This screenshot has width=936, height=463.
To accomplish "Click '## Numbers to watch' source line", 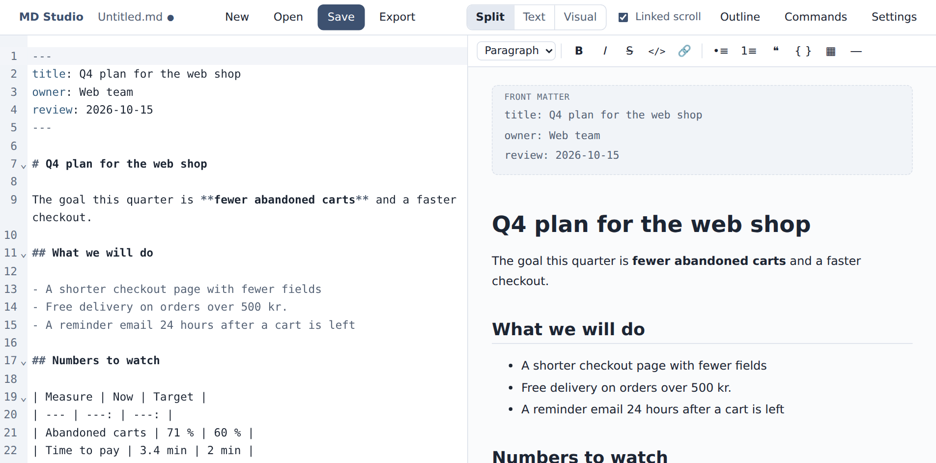I will click(248, 360).
